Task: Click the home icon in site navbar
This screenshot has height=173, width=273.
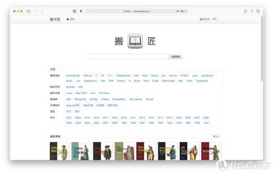Action: pos(68,19)
